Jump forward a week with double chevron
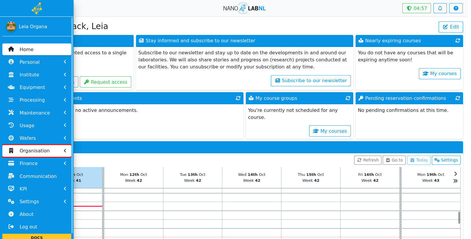Viewport: 471px width, 239px height. (x=455, y=181)
